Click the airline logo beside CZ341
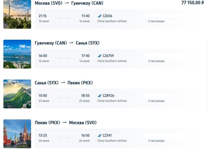 coord(99,135)
